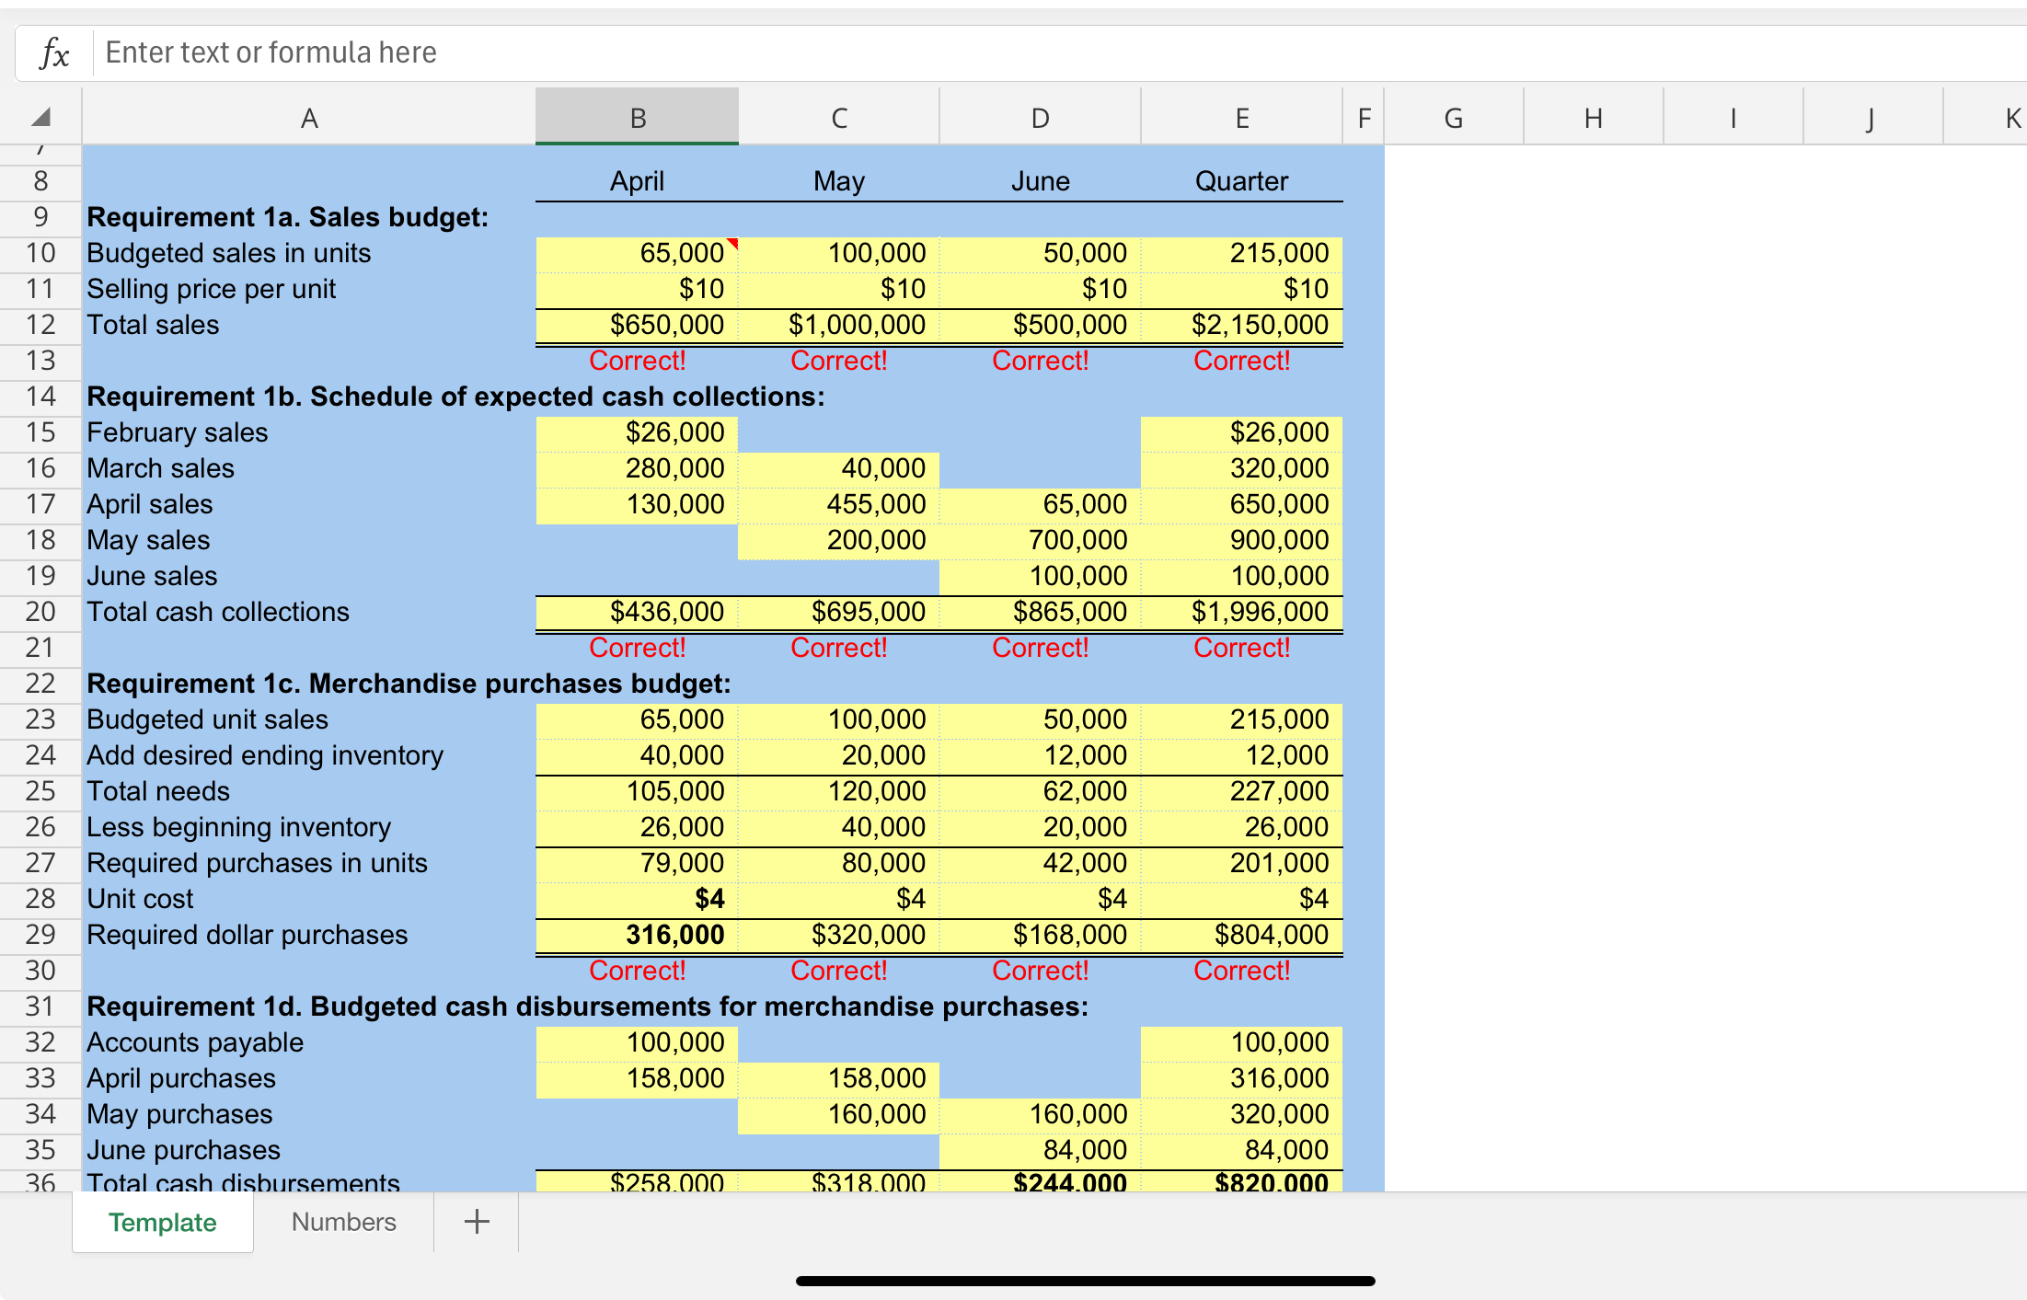Image resolution: width=2027 pixels, height=1300 pixels.
Task: Click the fx insert function icon
Action: coord(54,53)
